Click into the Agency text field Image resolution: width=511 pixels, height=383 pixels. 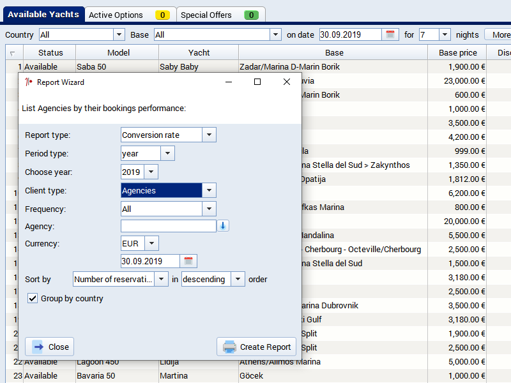(x=169, y=226)
